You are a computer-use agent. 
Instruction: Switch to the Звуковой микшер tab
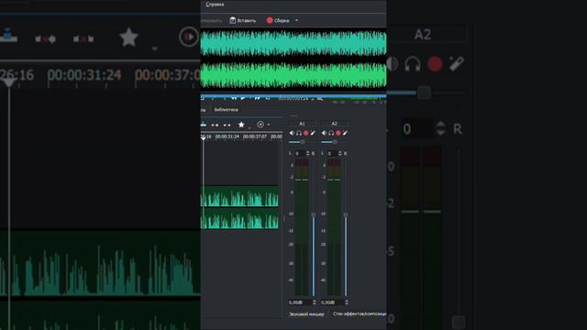306,313
